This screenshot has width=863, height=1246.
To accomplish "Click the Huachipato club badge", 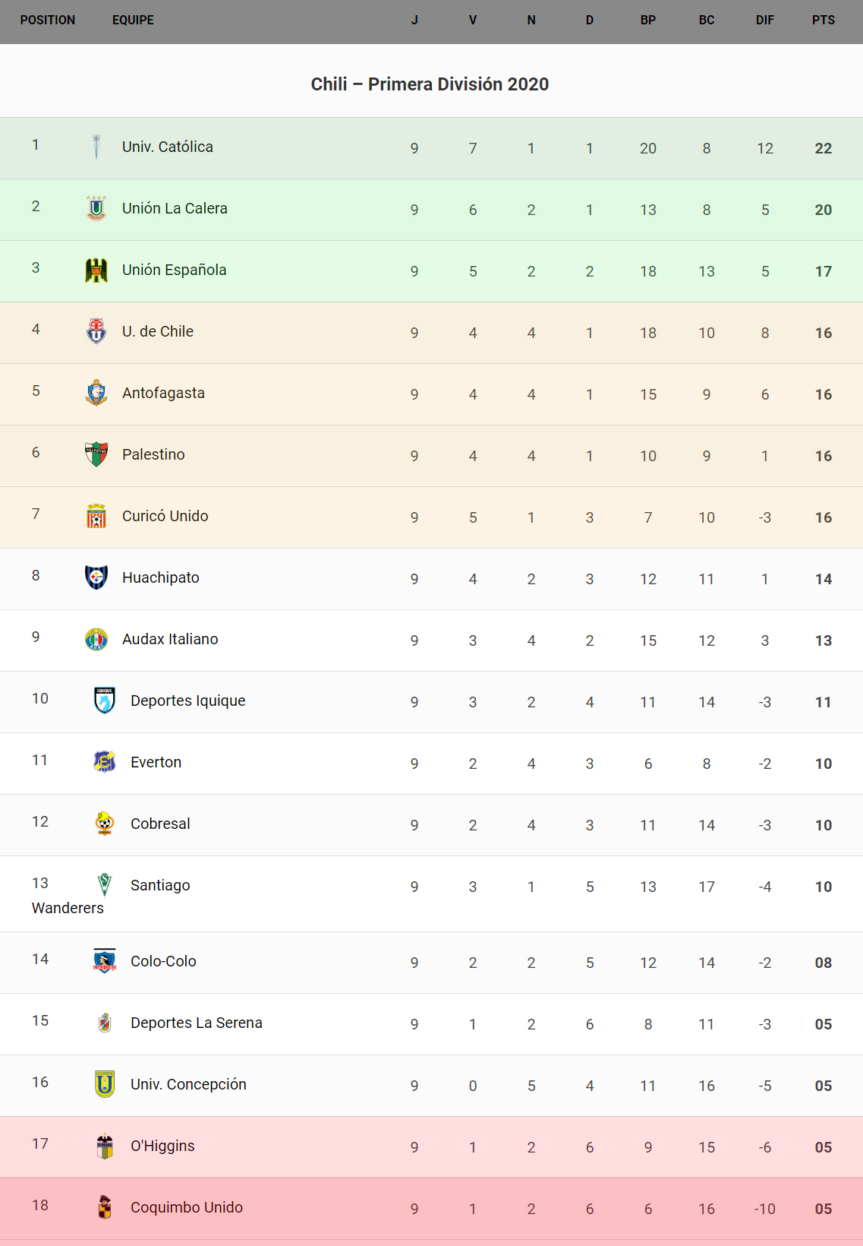I will coord(96,577).
